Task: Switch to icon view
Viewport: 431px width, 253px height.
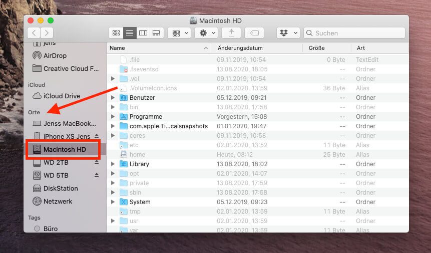Action: coord(116,33)
